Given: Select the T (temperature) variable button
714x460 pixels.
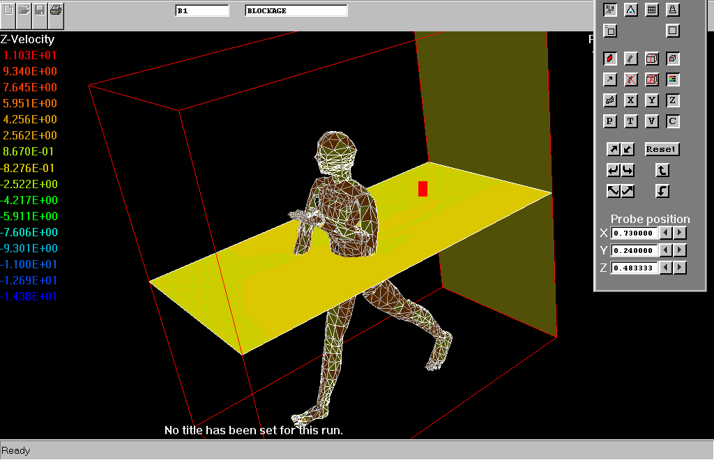Looking at the screenshot, I should (631, 121).
